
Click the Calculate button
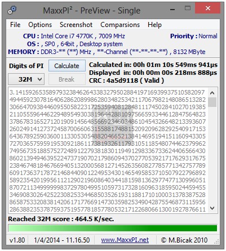click(x=67, y=66)
